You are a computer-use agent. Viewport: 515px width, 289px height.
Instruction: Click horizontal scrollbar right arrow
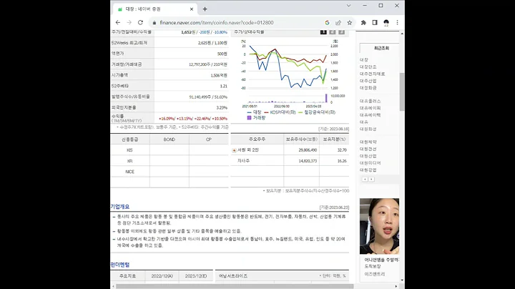(x=396, y=286)
